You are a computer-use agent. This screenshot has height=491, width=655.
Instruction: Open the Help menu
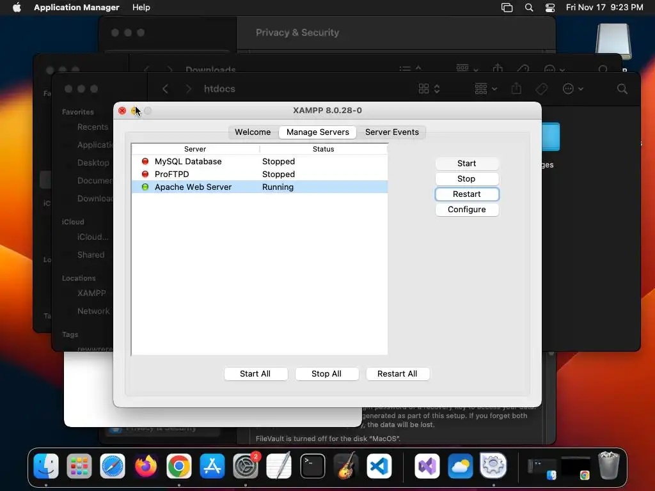pos(141,8)
